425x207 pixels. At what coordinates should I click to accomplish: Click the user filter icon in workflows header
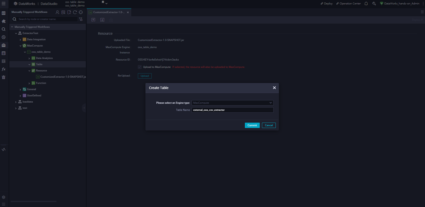click(57, 12)
